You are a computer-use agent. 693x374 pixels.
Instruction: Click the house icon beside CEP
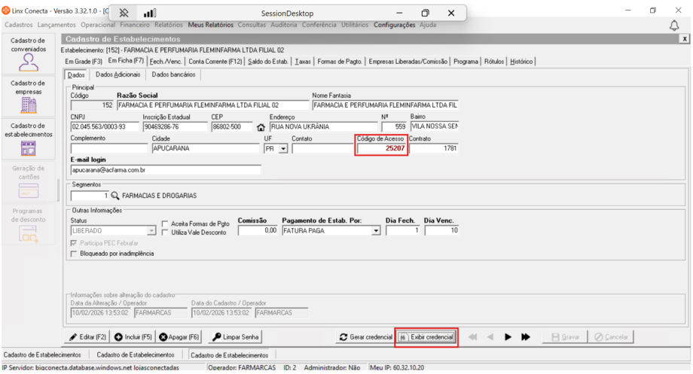point(261,127)
